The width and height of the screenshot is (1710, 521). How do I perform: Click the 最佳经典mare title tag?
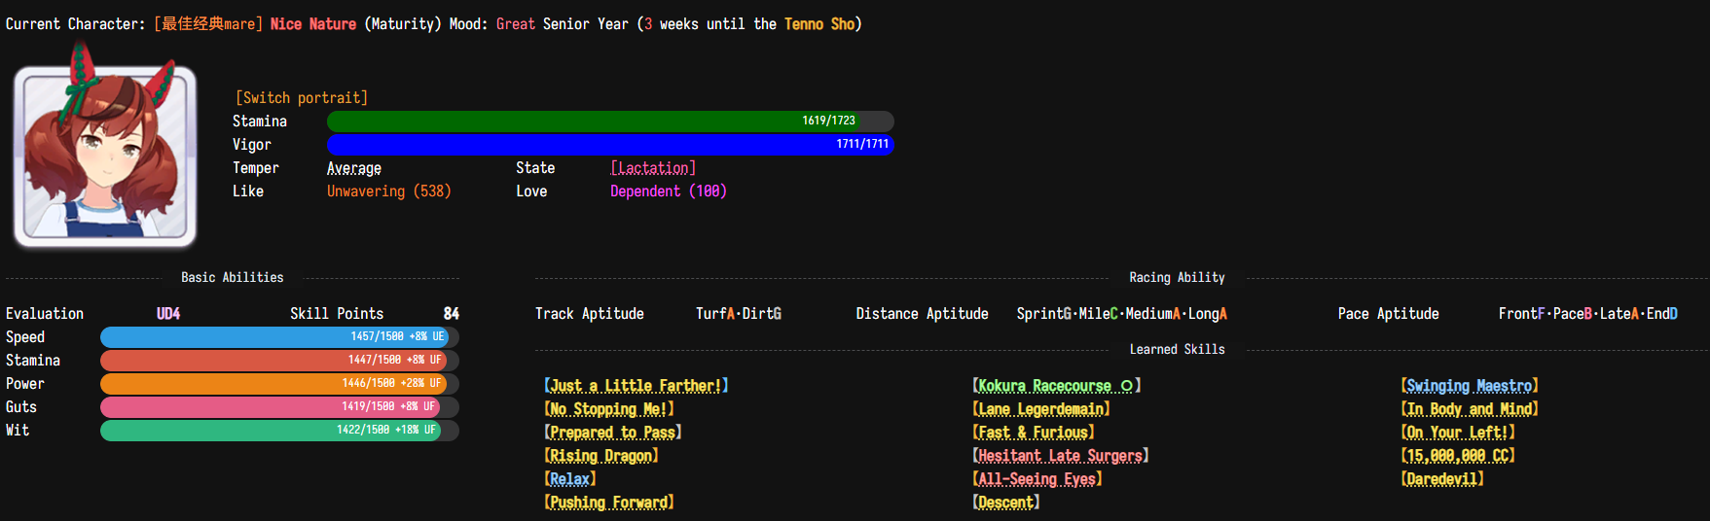pyautogui.click(x=208, y=24)
